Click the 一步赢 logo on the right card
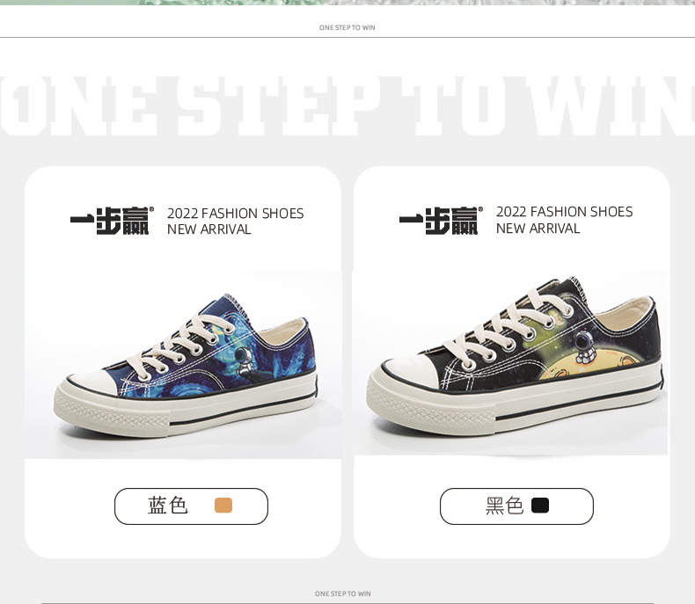 [x=441, y=221]
